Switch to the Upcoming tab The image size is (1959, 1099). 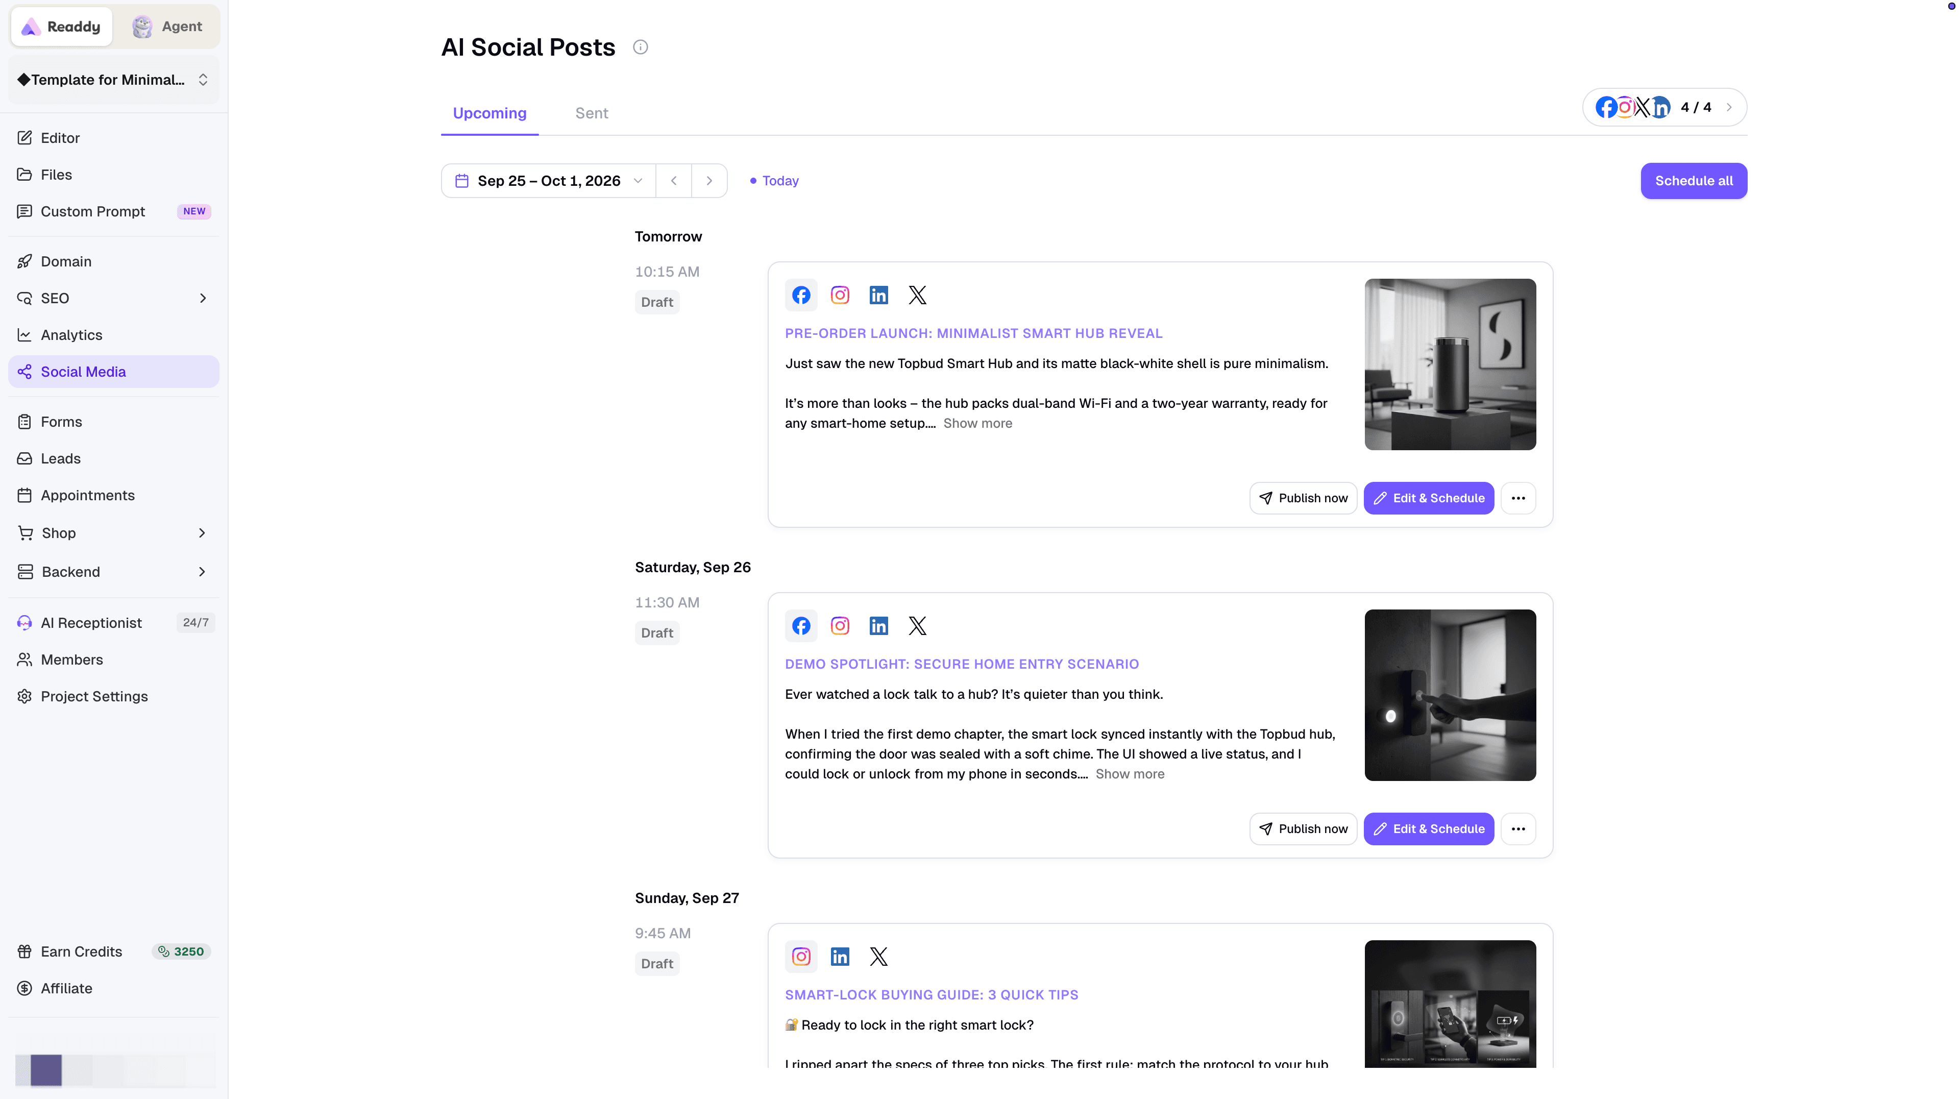tap(490, 113)
